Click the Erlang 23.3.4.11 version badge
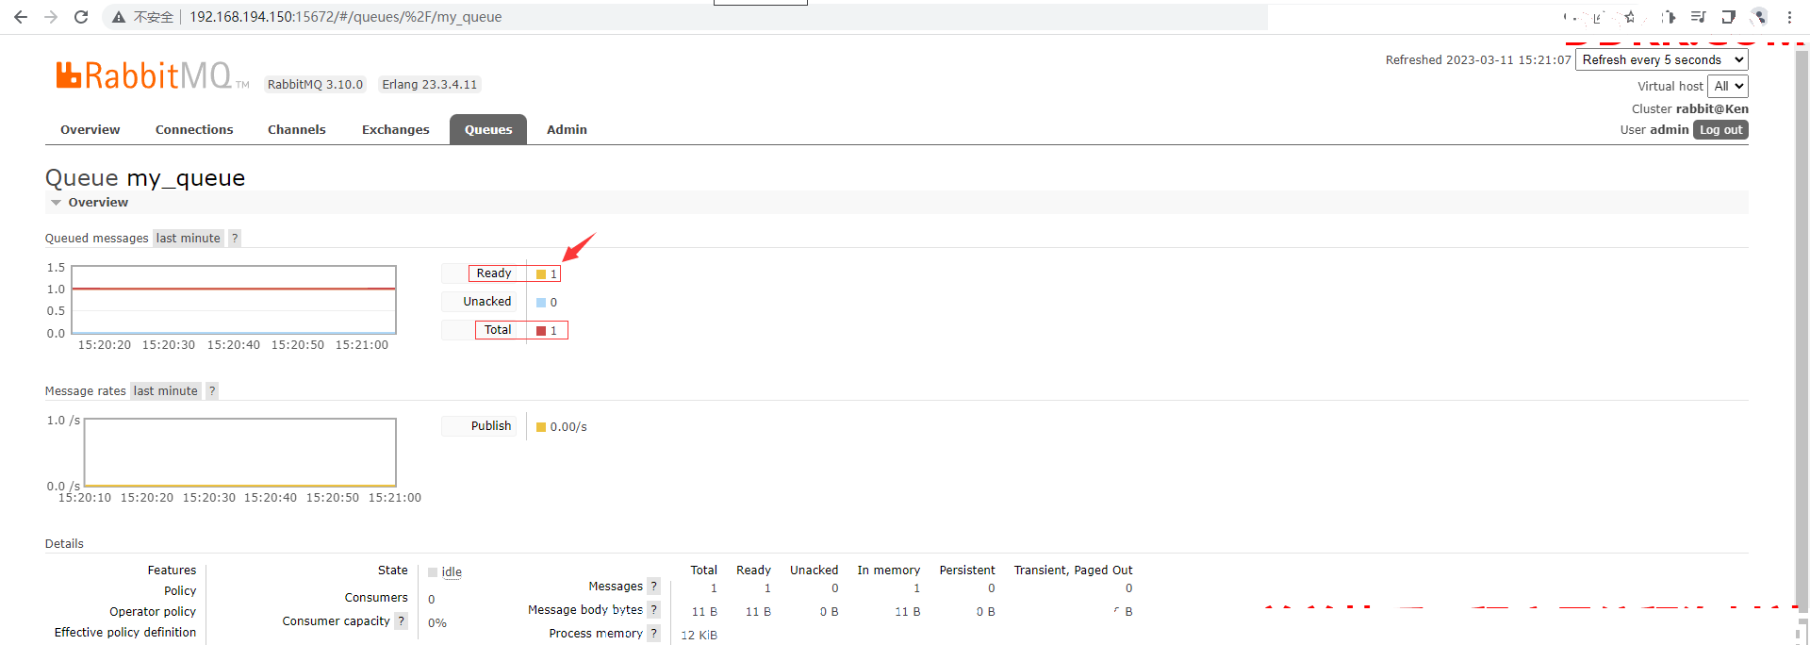Screen dimensions: 1810x645 pyautogui.click(x=430, y=84)
